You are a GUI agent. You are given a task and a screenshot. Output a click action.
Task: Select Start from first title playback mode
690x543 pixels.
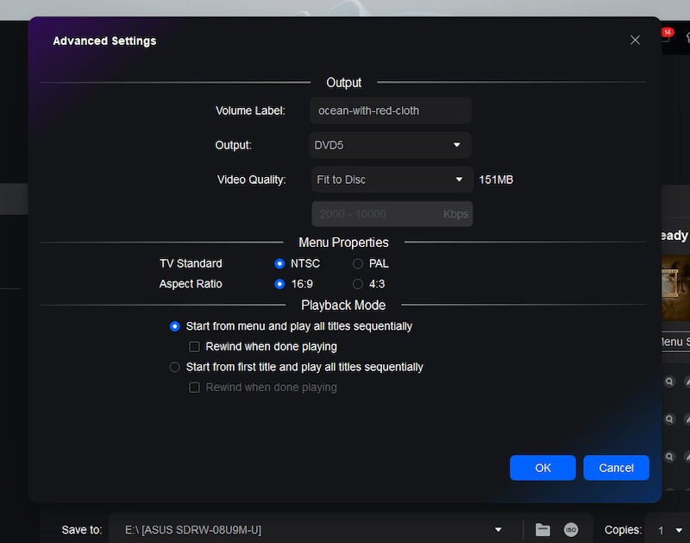(x=175, y=367)
